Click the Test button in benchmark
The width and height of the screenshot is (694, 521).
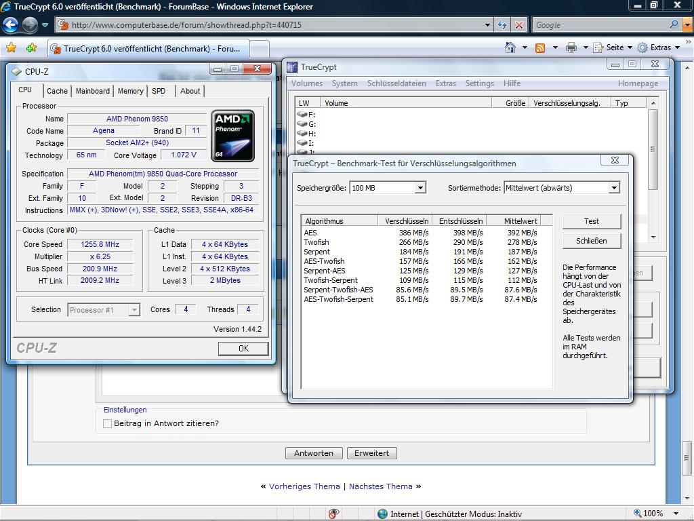coord(591,221)
